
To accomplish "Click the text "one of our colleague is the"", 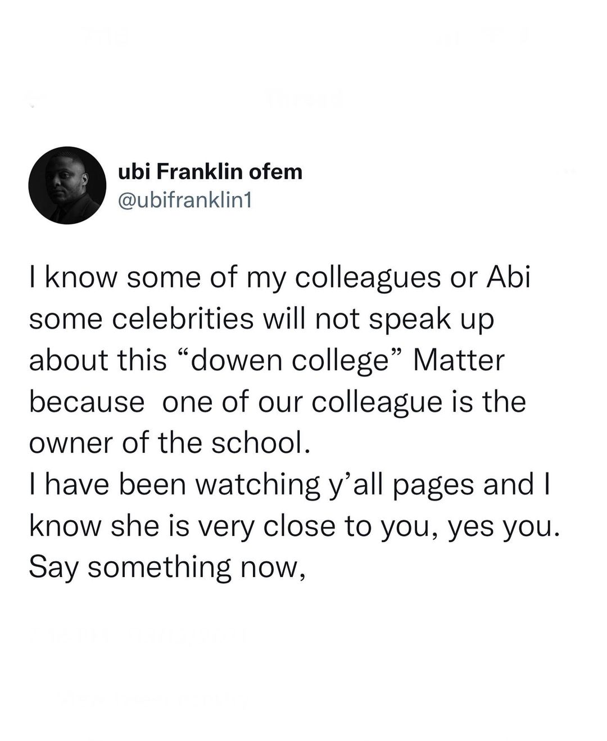I will [x=344, y=402].
